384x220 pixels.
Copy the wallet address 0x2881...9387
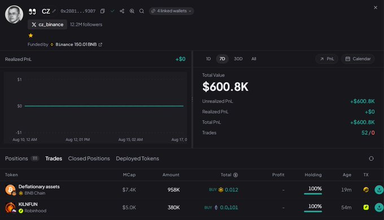[102, 11]
